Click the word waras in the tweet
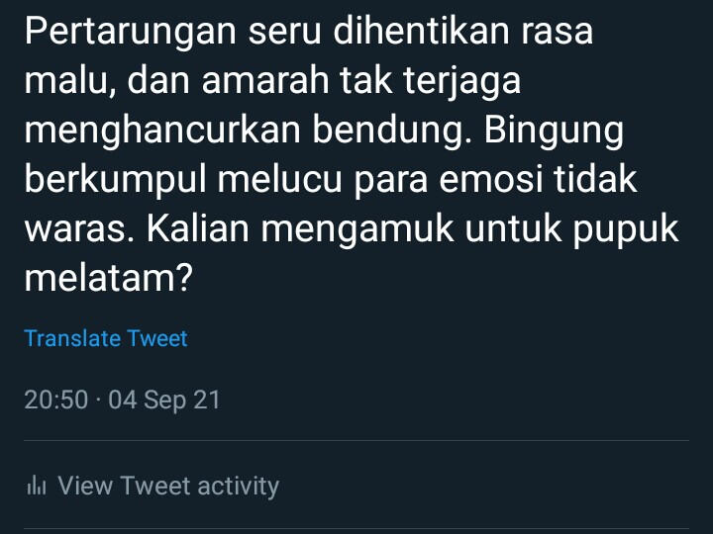 [x=75, y=228]
